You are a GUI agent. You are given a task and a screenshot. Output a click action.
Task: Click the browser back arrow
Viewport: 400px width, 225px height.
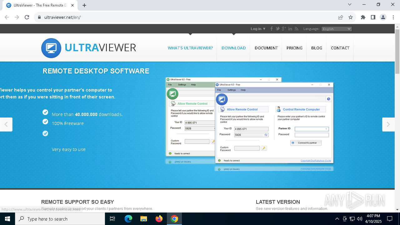(7, 17)
